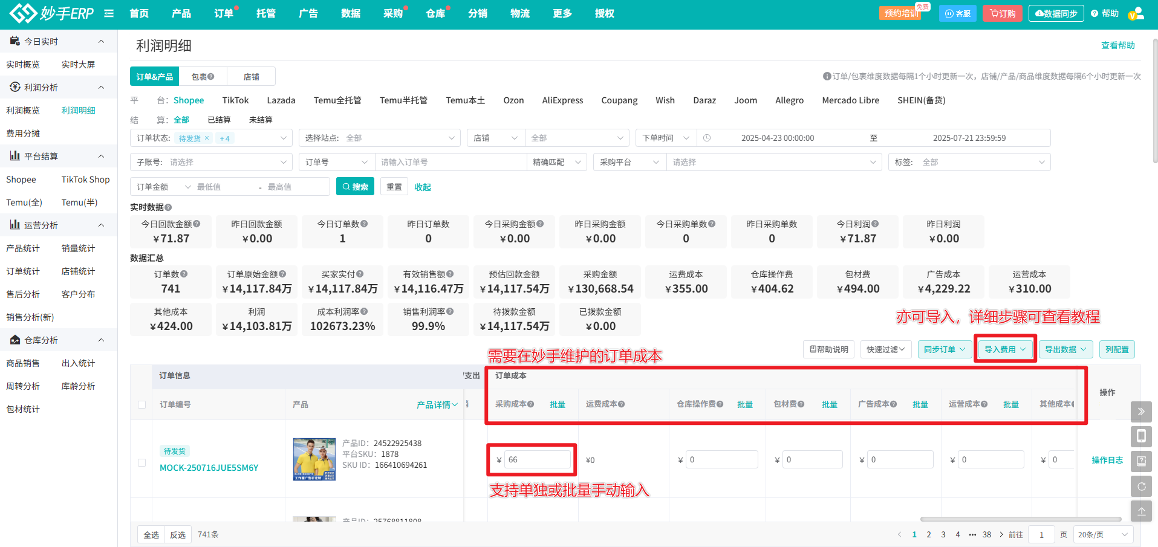The height and width of the screenshot is (547, 1158).
Task: Click the help icon next to 实时数据
Action: 168,207
